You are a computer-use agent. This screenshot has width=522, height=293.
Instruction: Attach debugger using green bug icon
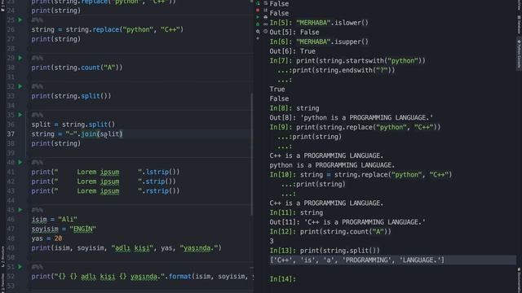tap(258, 24)
